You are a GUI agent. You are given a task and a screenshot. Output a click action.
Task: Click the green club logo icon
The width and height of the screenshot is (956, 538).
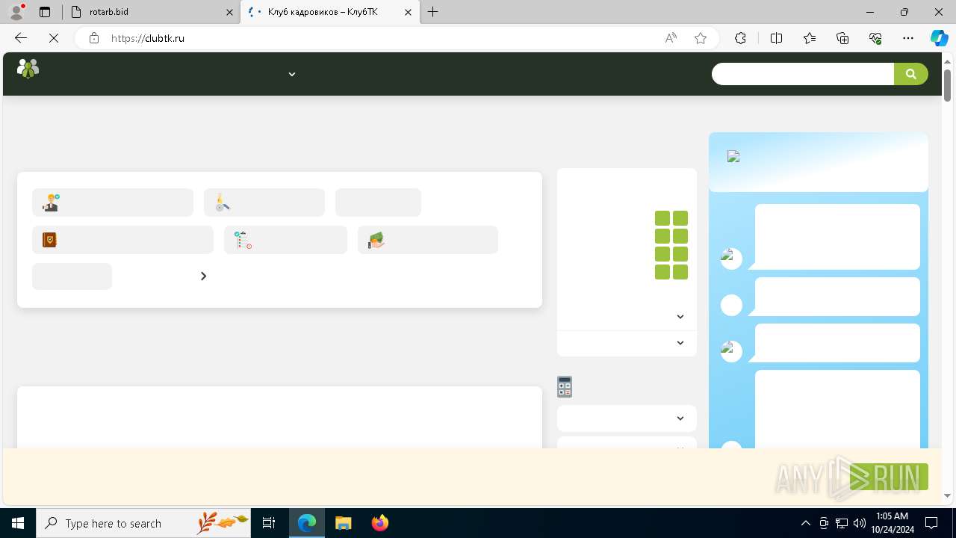[x=28, y=69]
